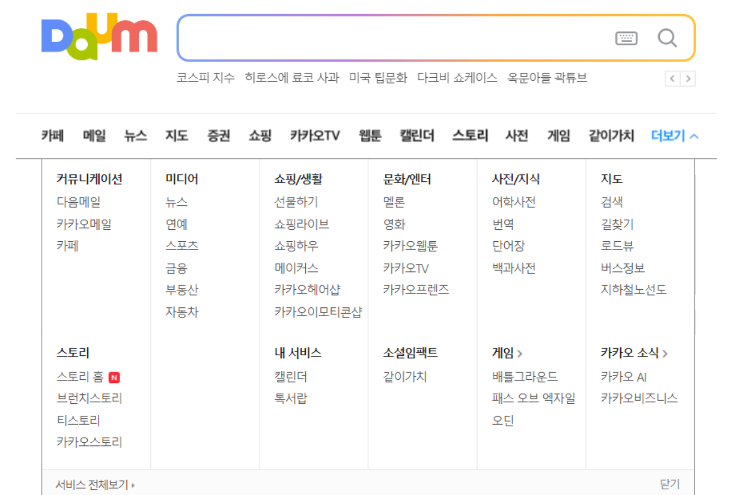Open 영화 under 문화/엔터
The height and width of the screenshot is (495, 736).
[x=394, y=224]
